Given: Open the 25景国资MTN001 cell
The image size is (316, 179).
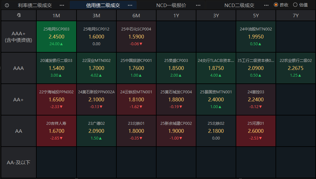Looking at the screenshot, I should [216, 99].
